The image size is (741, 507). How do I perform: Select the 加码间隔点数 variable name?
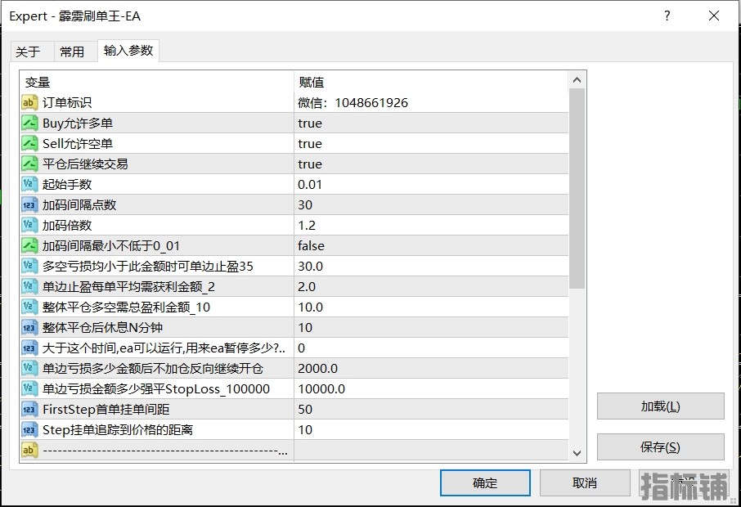pos(79,204)
